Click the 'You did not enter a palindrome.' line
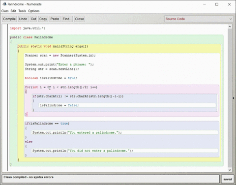 click(83, 151)
